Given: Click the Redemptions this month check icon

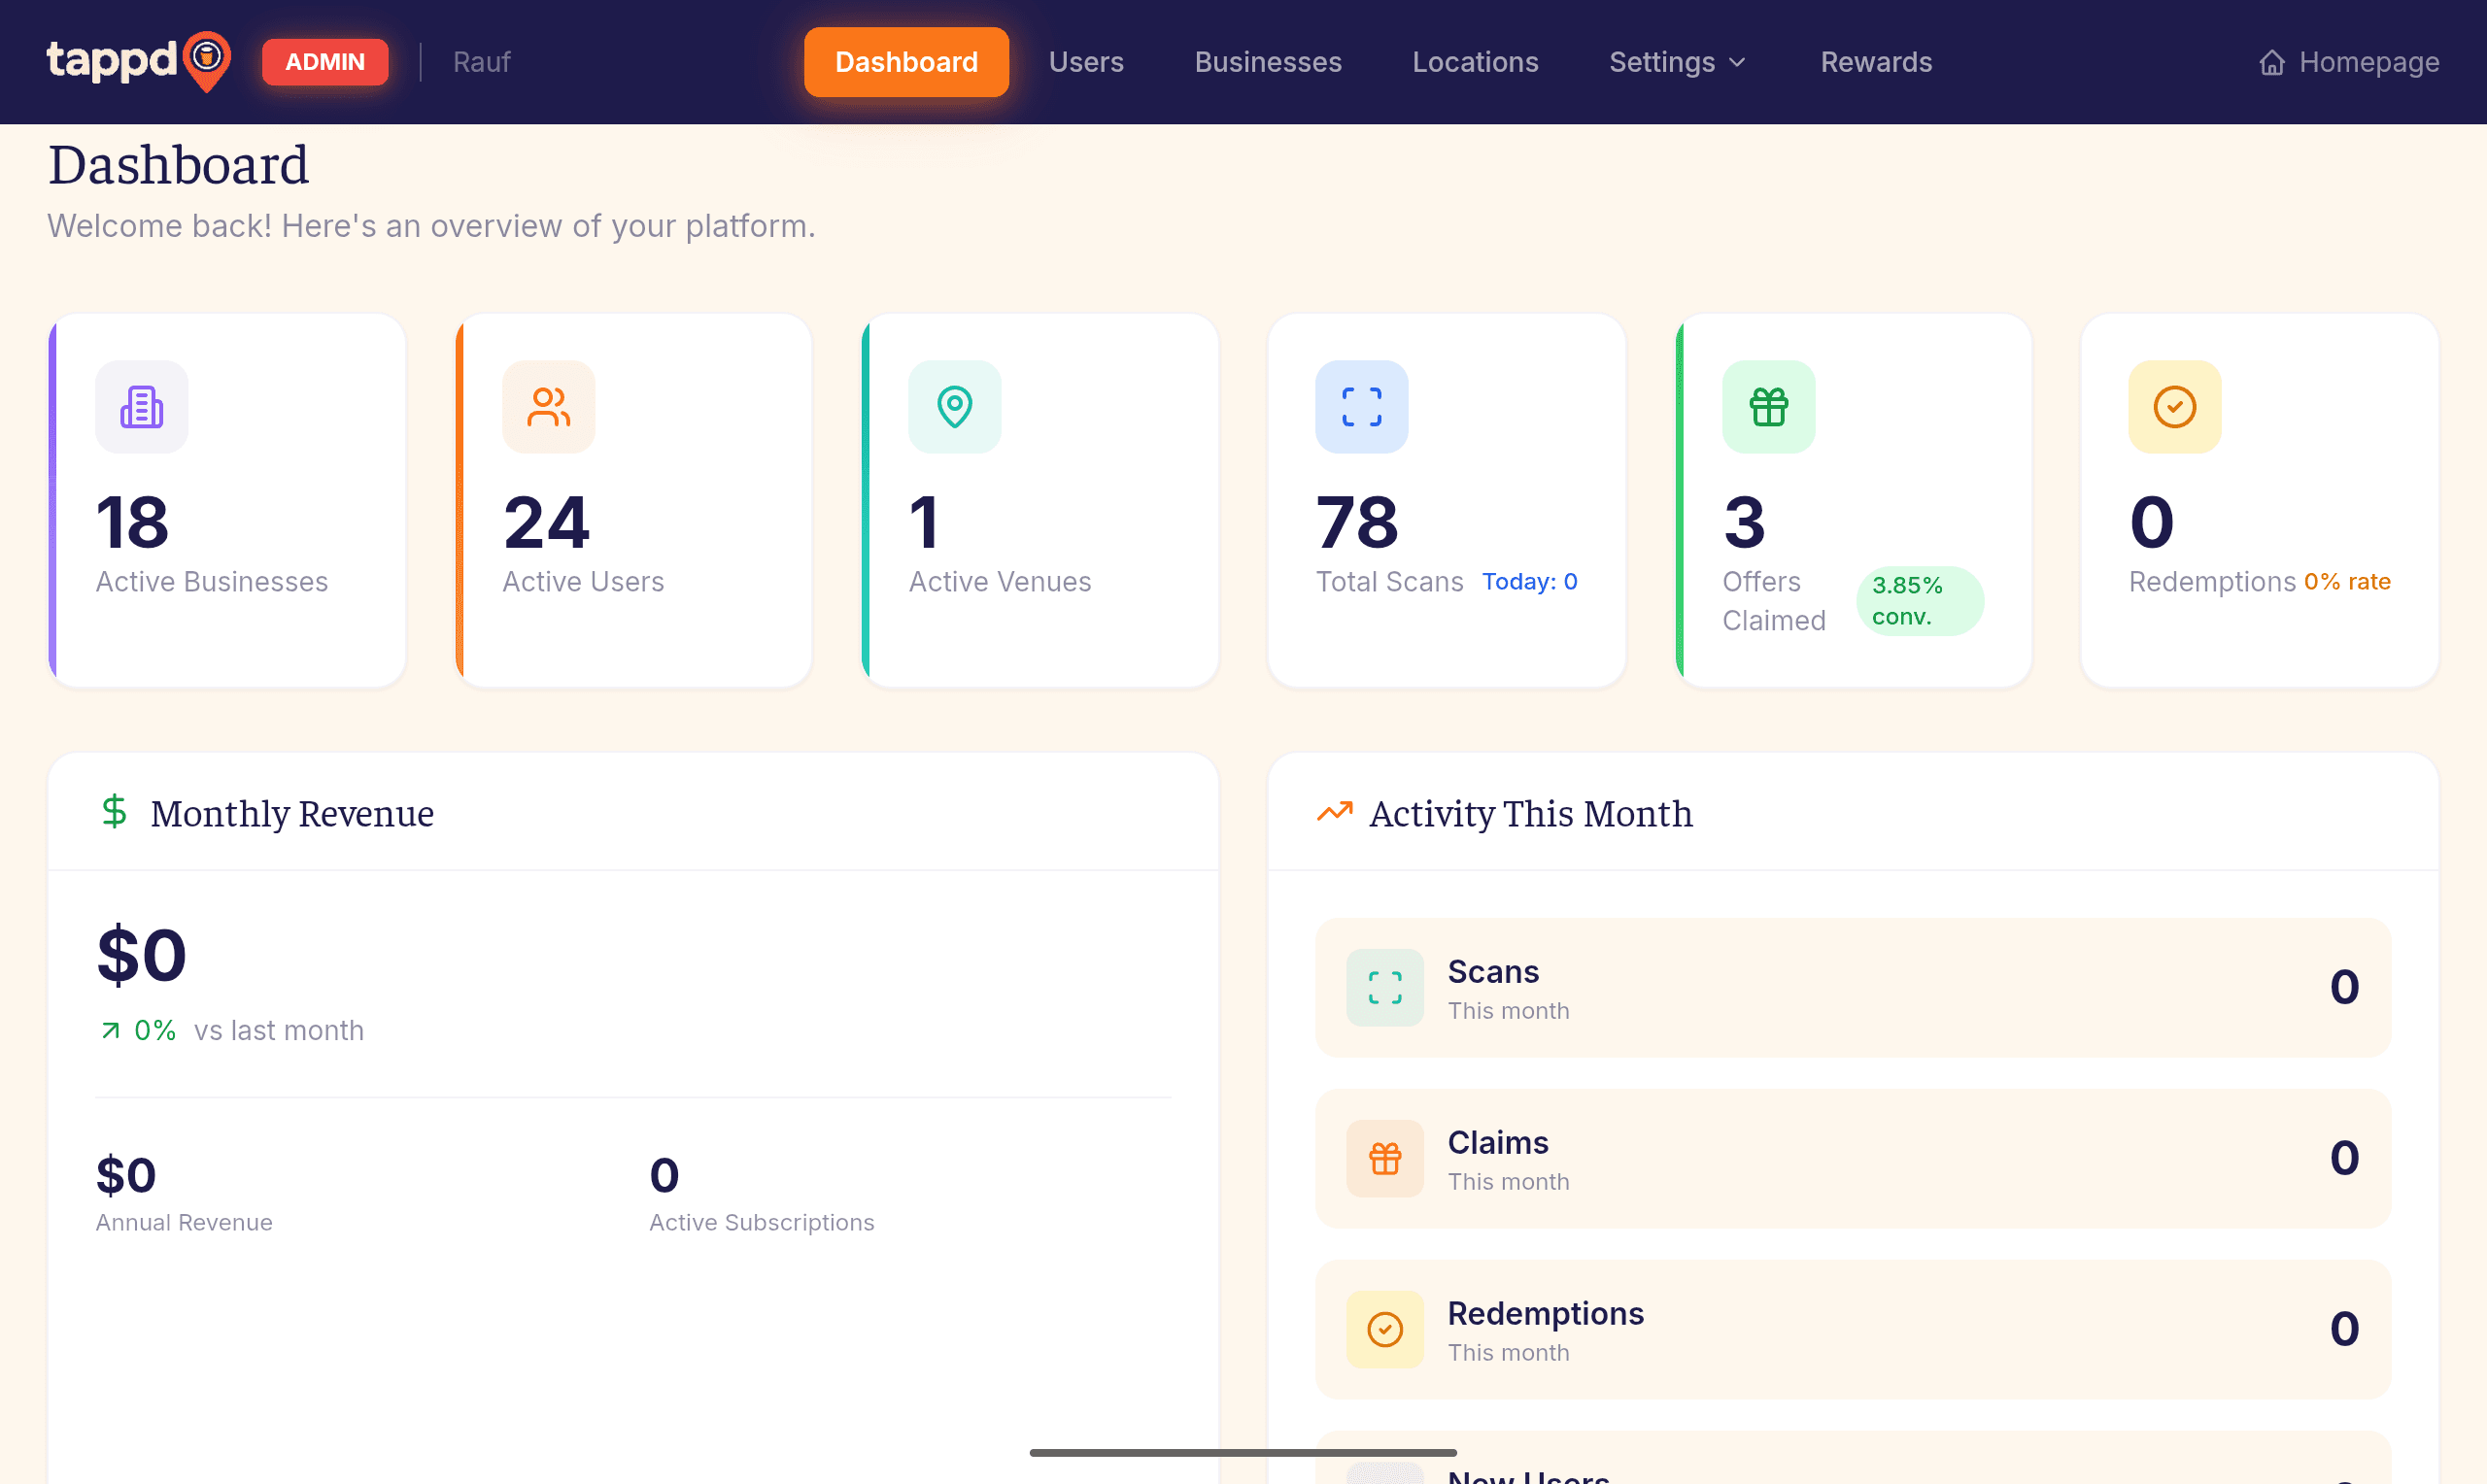Looking at the screenshot, I should (x=1385, y=1330).
